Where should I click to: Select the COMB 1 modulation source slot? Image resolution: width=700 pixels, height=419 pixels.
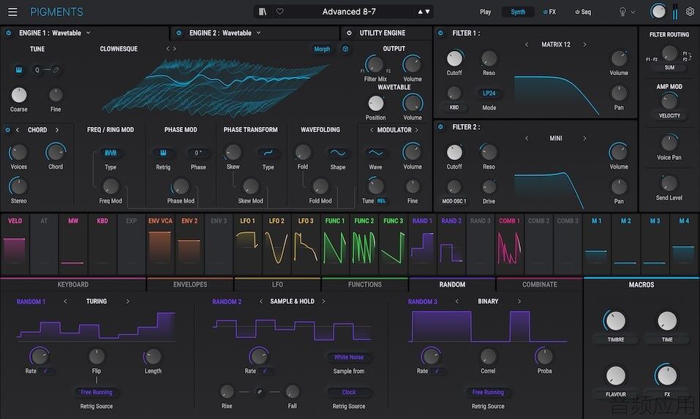(509, 244)
